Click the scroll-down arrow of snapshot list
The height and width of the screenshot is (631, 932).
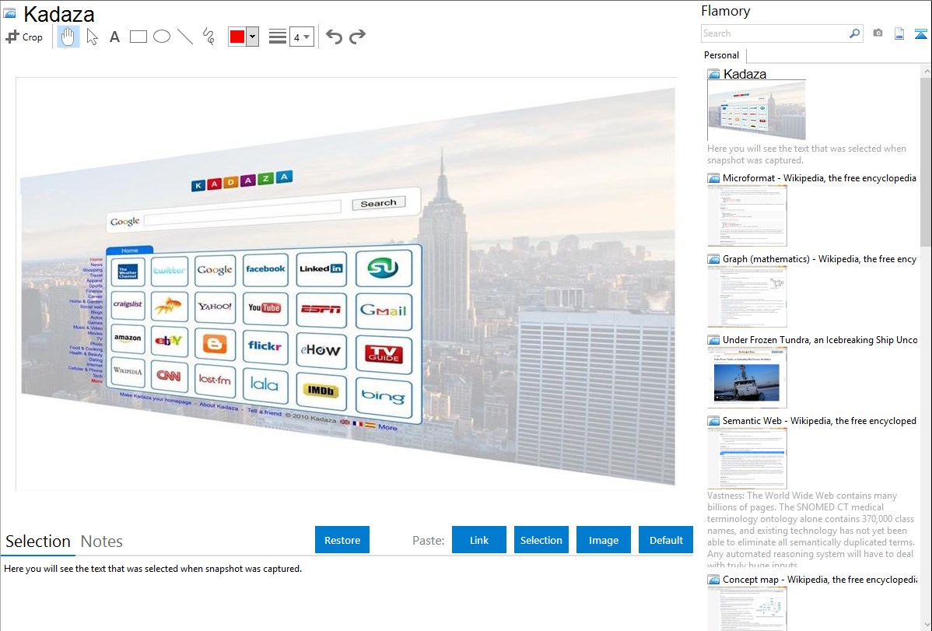(x=926, y=625)
